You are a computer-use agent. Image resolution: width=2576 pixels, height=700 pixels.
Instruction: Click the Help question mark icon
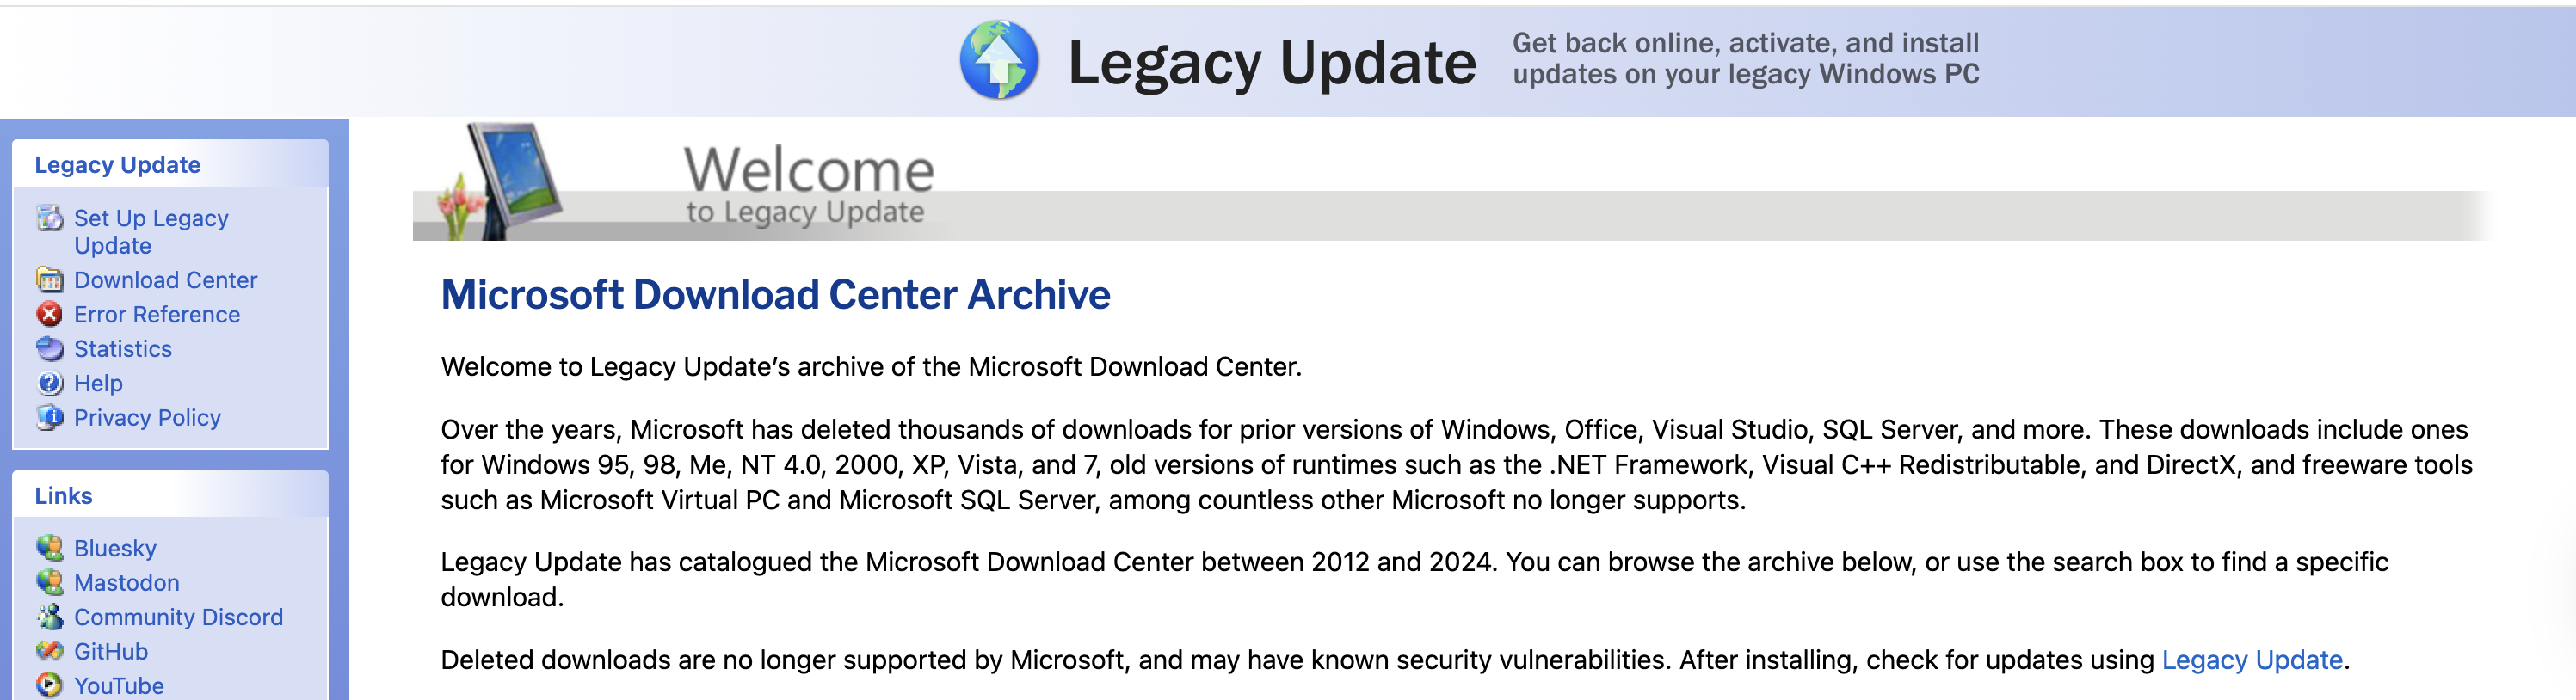click(x=48, y=383)
